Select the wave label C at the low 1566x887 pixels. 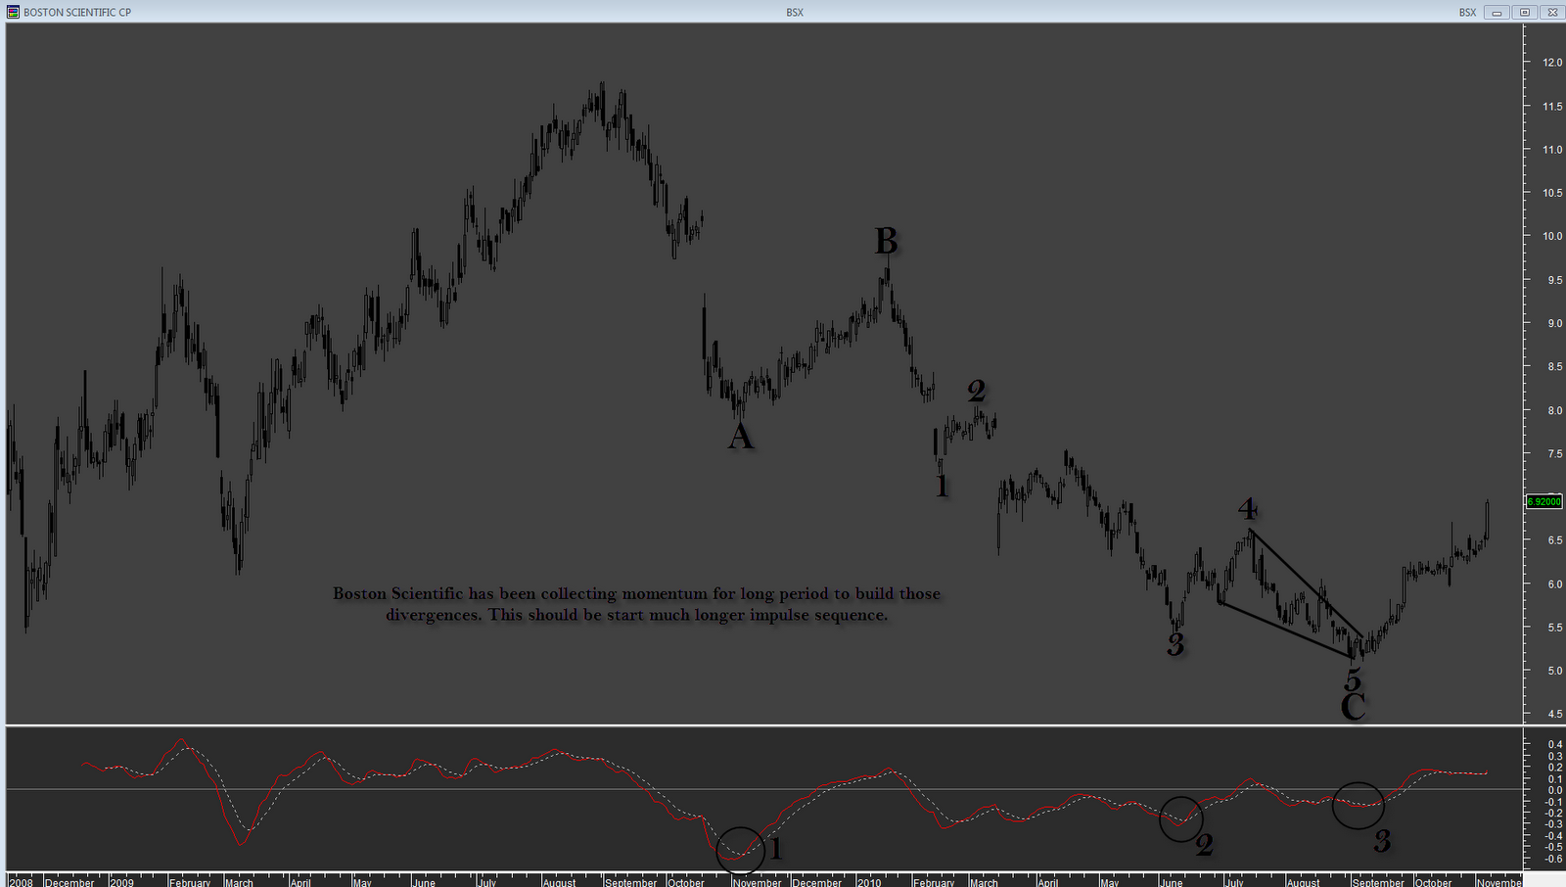(1353, 706)
